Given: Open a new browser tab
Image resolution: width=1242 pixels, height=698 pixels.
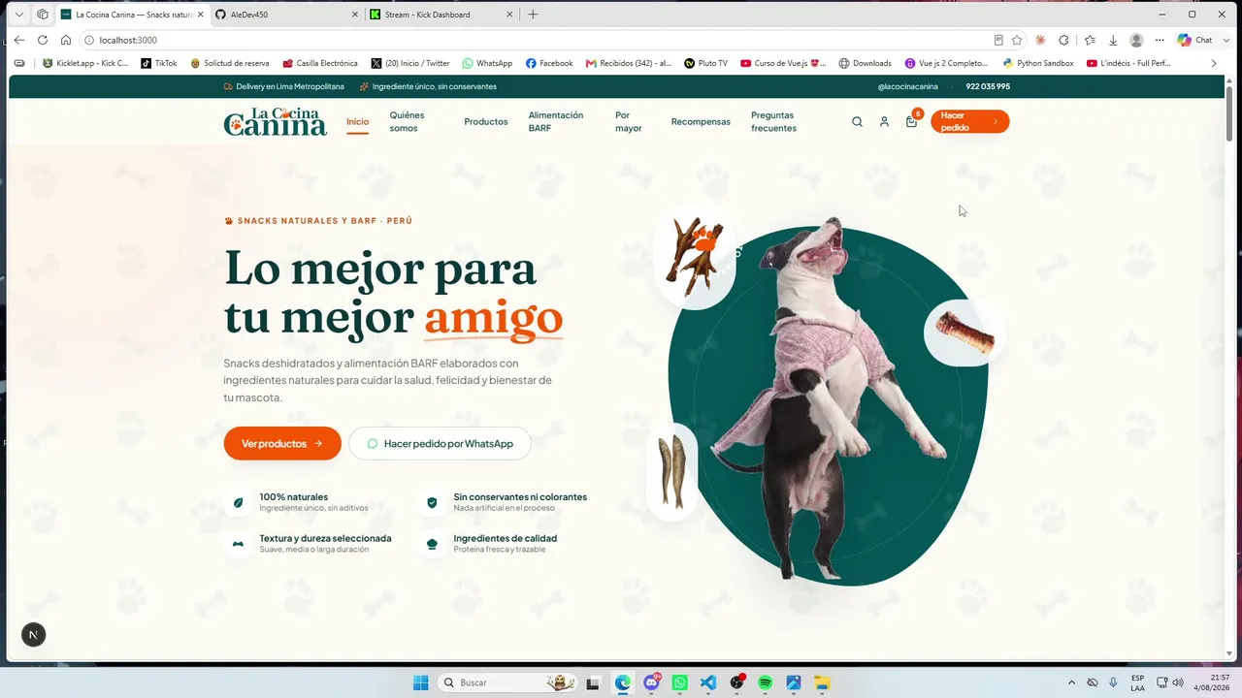Looking at the screenshot, I should tap(533, 15).
